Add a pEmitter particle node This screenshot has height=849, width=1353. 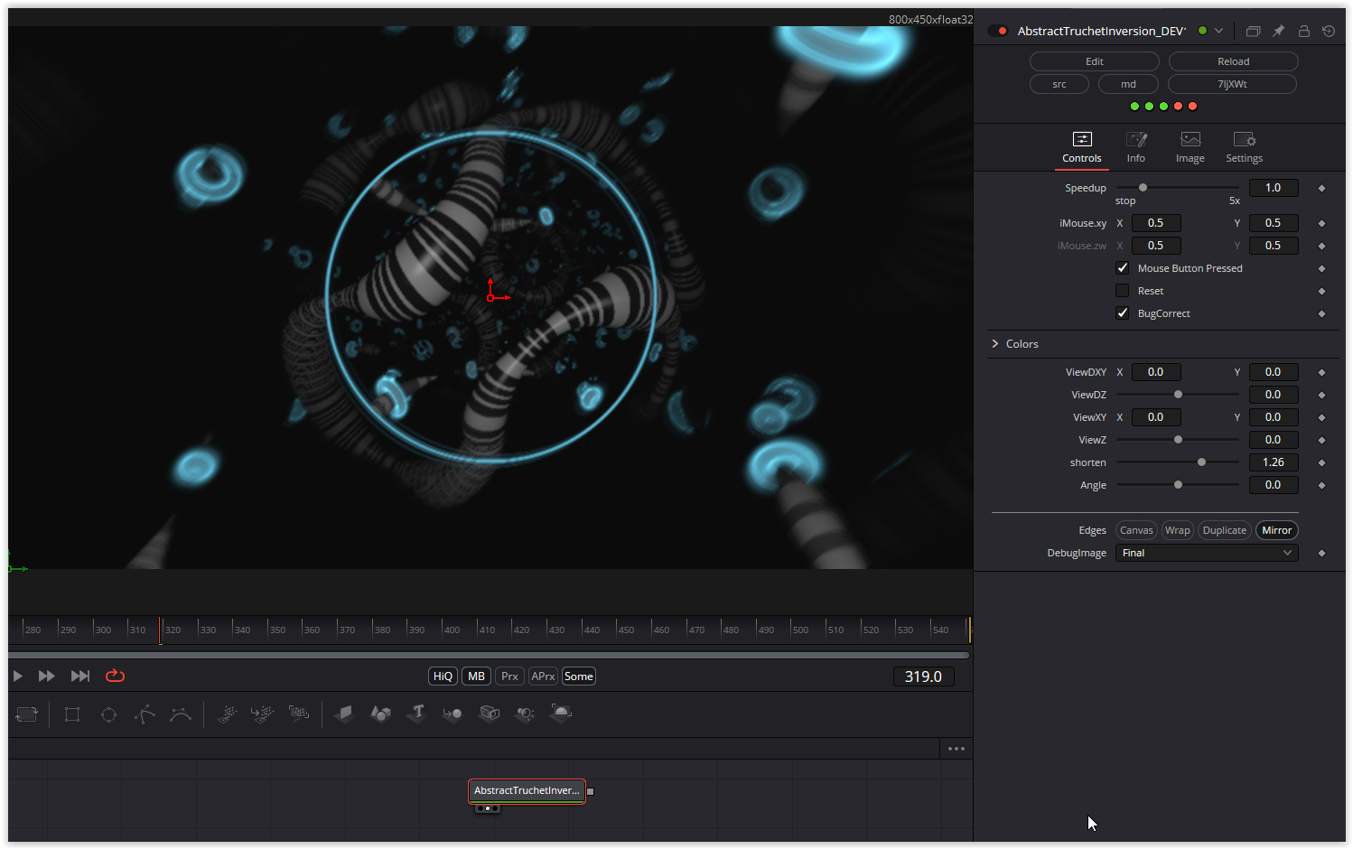point(227,714)
